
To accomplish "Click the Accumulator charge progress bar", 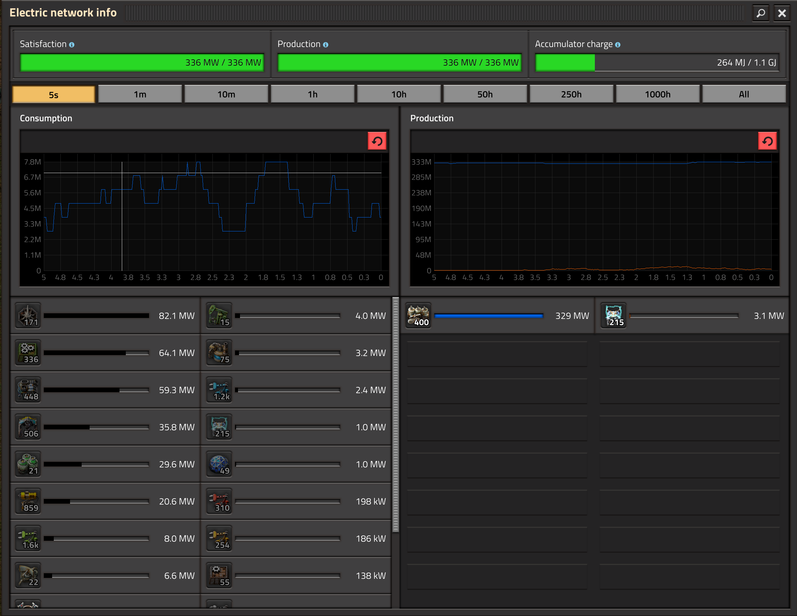I will coord(657,62).
